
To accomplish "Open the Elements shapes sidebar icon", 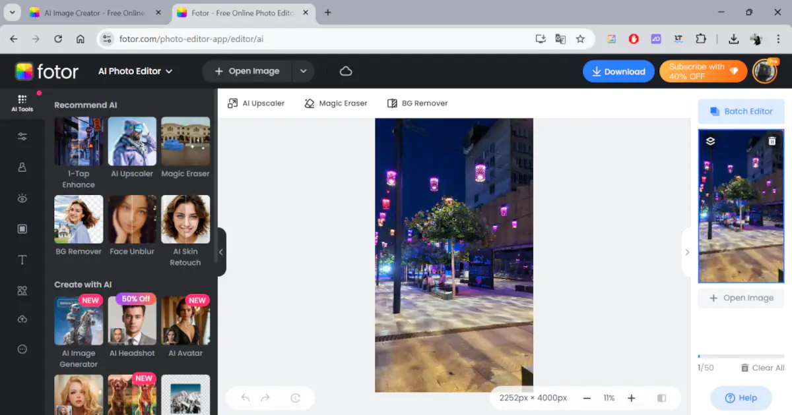I will 22,290.
